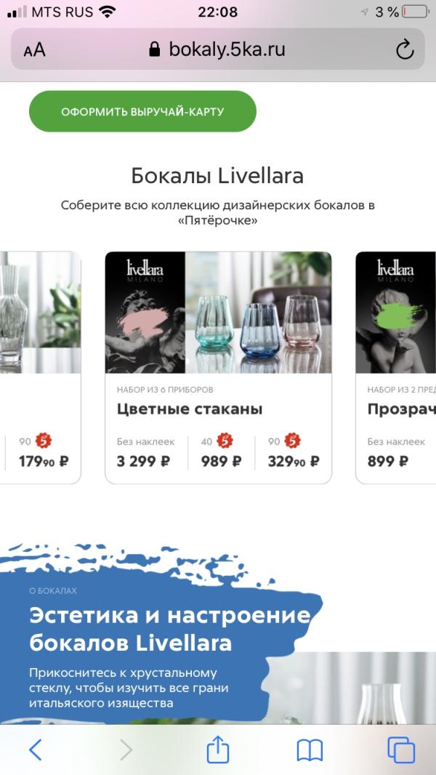The width and height of the screenshot is (436, 775).
Task: Tap the red sticker icon above 989 ₽
Action: tap(225, 440)
